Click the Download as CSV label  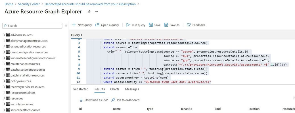pos(96,100)
